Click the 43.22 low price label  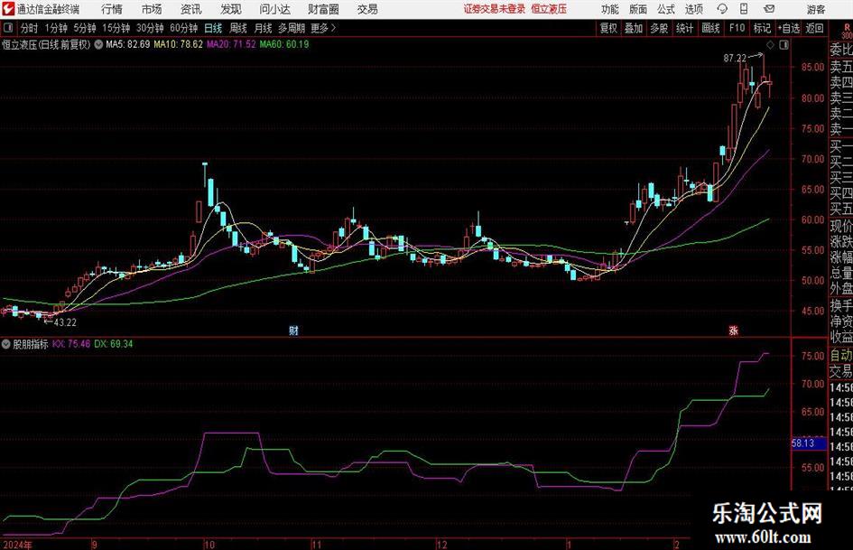tap(65, 322)
